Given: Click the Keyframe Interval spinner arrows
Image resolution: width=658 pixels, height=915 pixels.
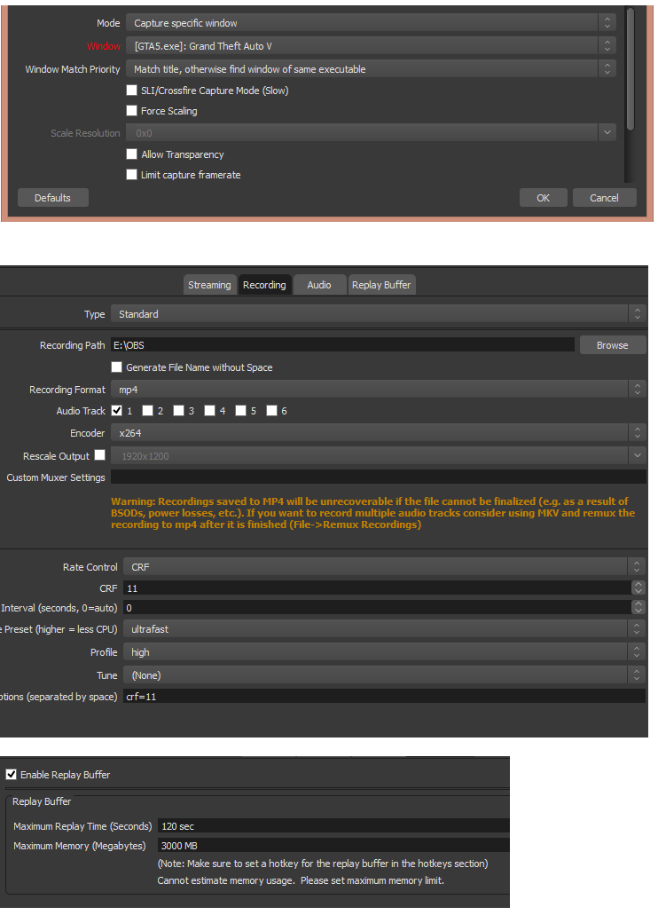Looking at the screenshot, I should [638, 608].
